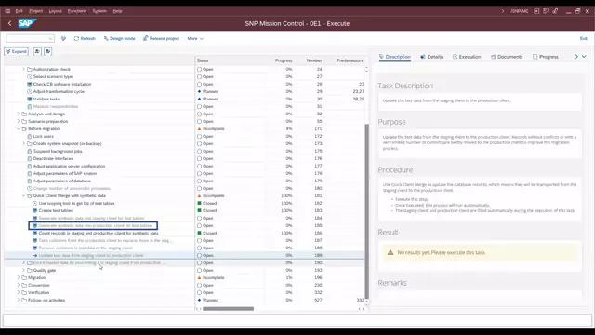Go back using the header back arrow
This screenshot has height=335, width=595.
(x=9, y=23)
